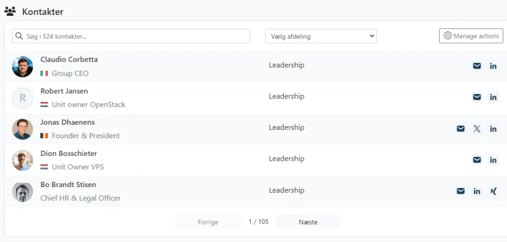The image size is (507, 242).
Task: Click the 1 / 105 page indicator
Action: [x=258, y=222]
